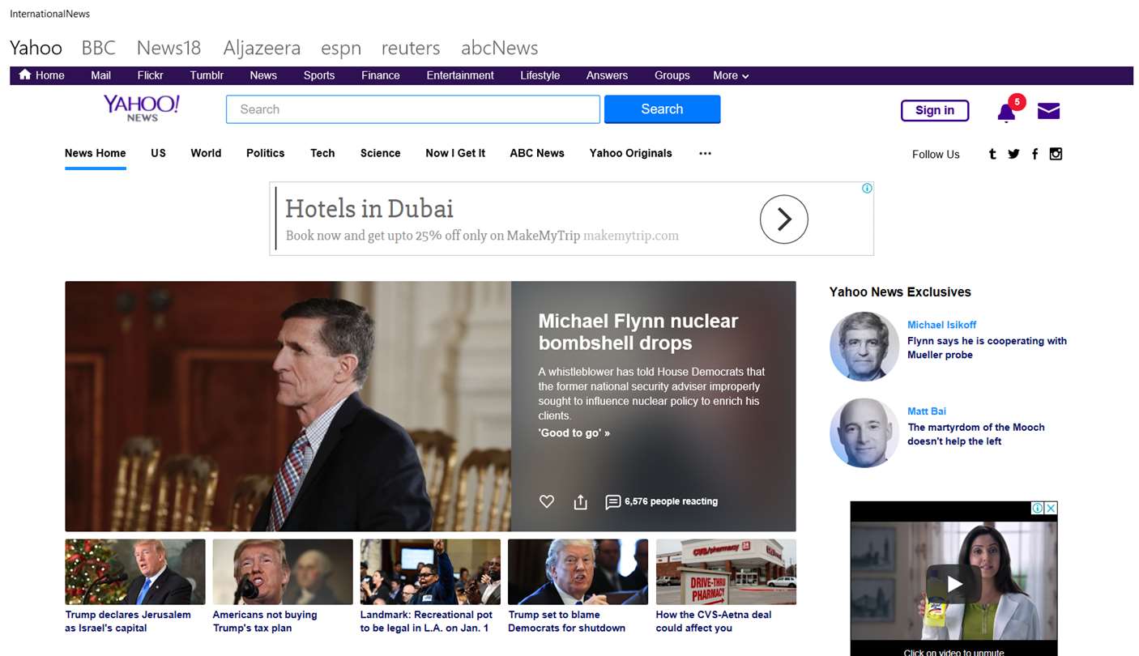This screenshot has height=656, width=1139.
Task: Open Yahoo News Tumblr social icon
Action: pos(992,154)
